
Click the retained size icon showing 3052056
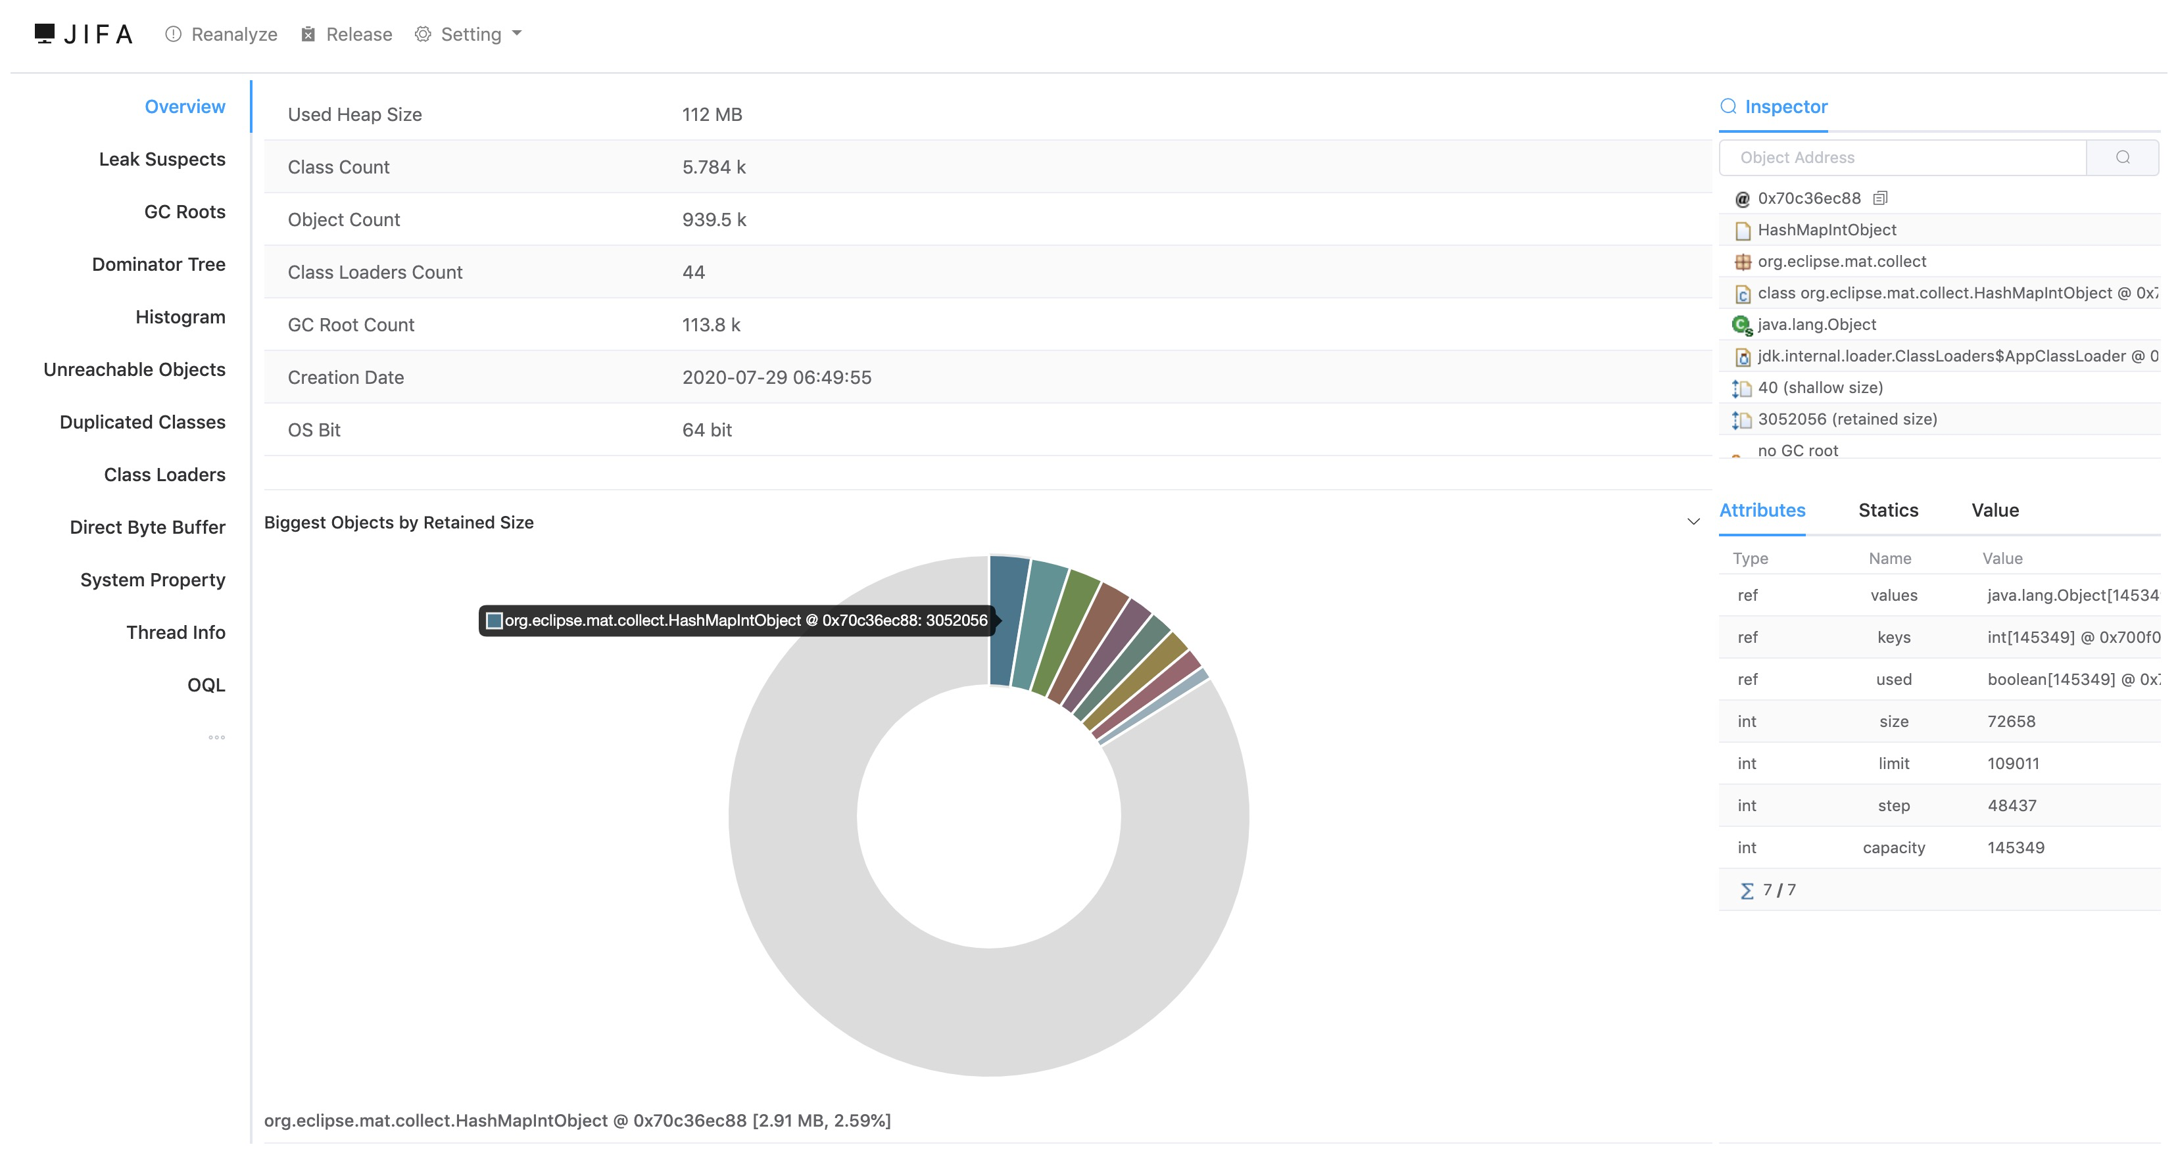[1742, 419]
